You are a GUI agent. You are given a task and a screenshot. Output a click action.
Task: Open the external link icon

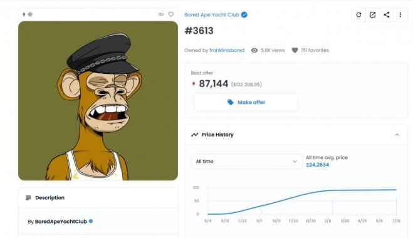[372, 15]
